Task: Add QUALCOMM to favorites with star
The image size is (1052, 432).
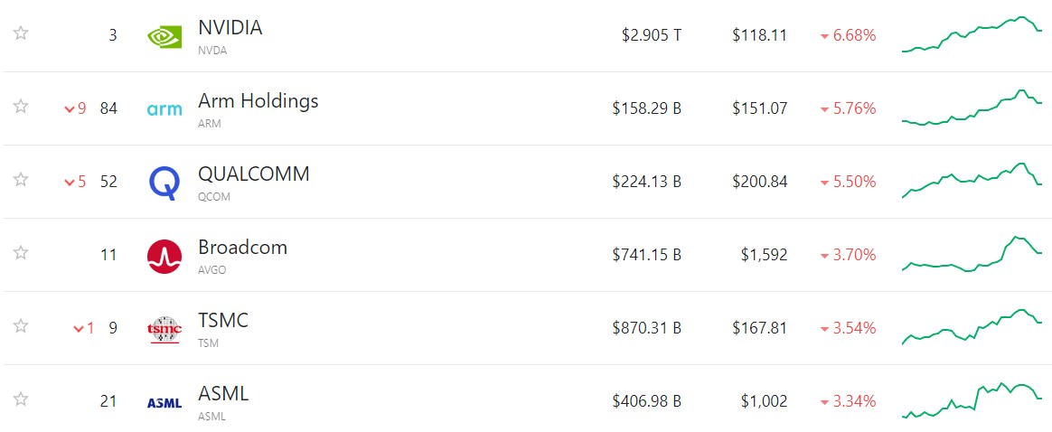Action: coord(21,179)
